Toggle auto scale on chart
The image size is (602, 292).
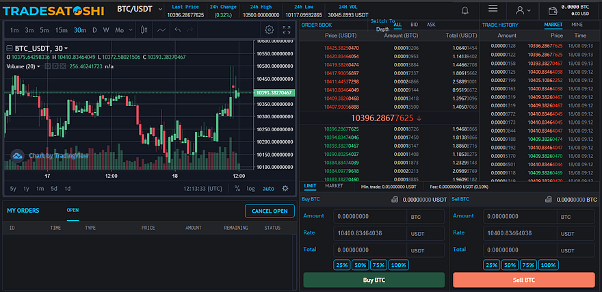point(268,189)
